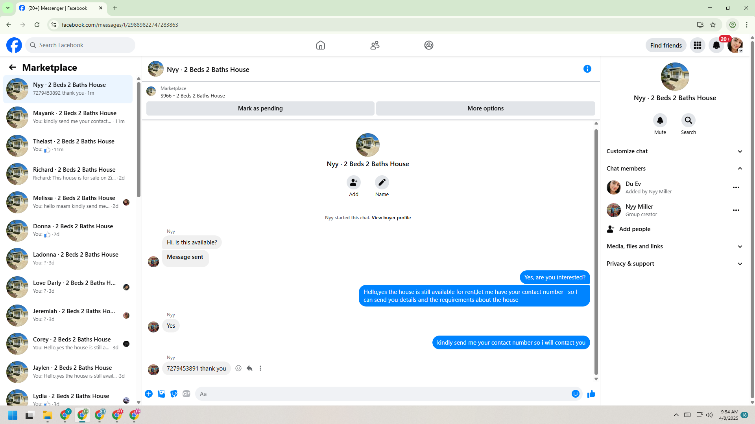Viewport: 755px width, 424px height.
Task: Reply to the 7279453891 message
Action: pos(249,368)
